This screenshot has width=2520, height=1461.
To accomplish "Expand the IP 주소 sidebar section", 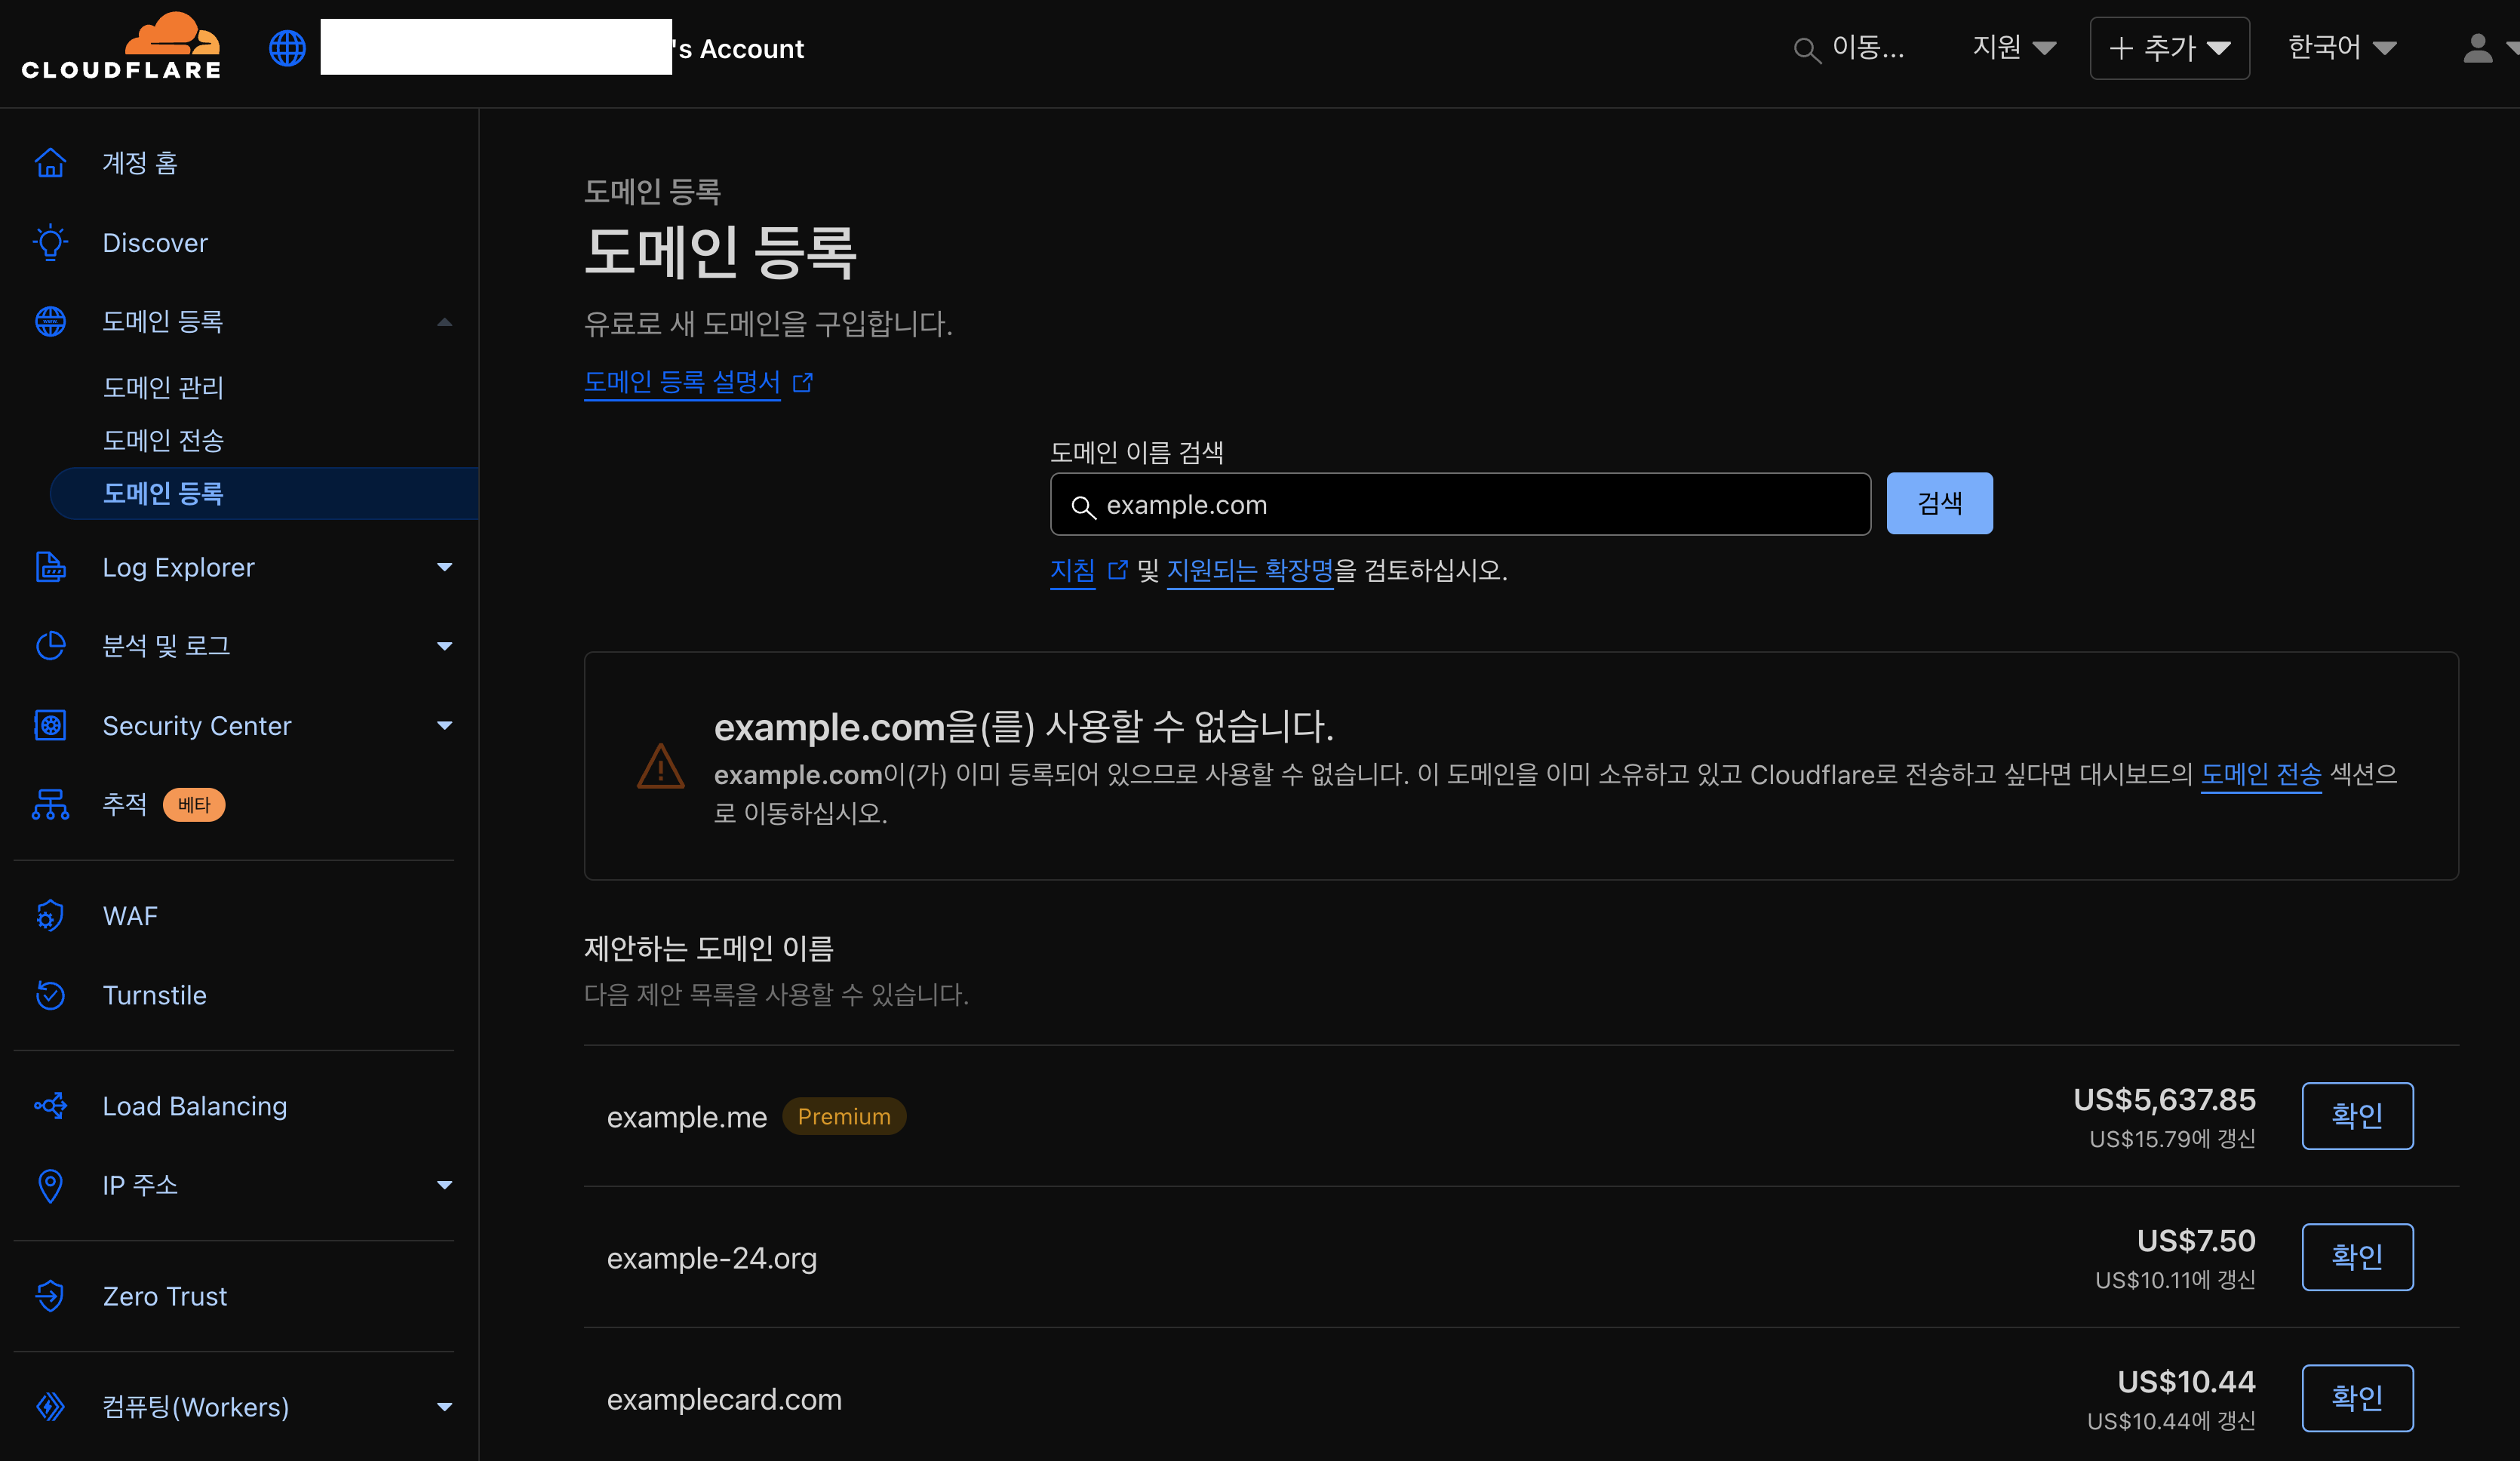I will pyautogui.click(x=445, y=1185).
